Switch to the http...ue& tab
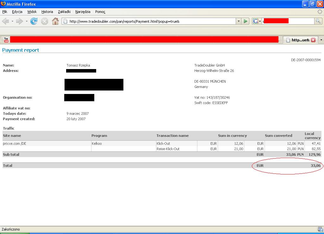Screen dimensions: 324x234 pos(301,40)
